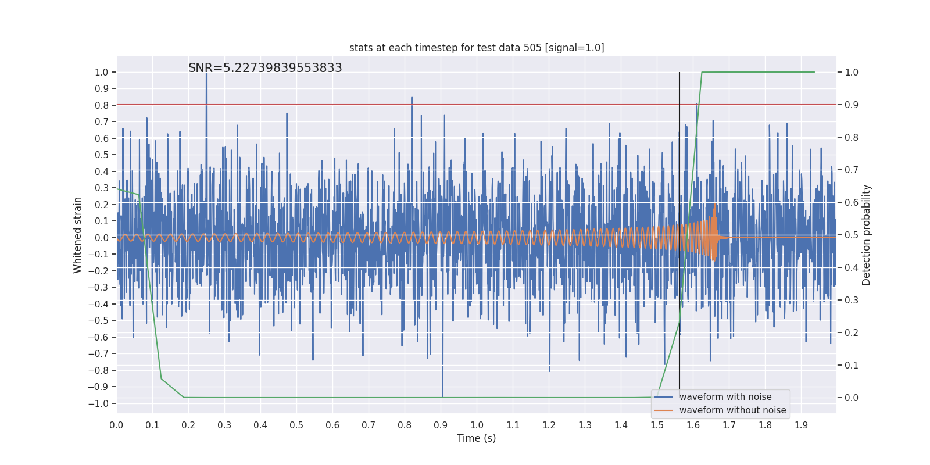Click the "Detection probability" right axis label

coord(867,235)
